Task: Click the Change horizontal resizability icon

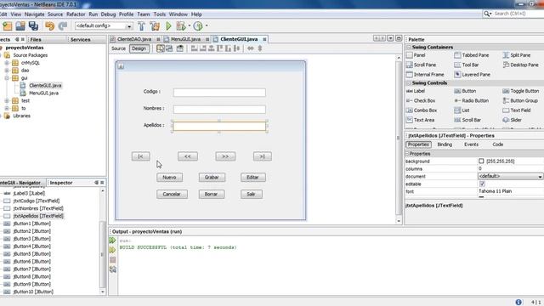Action: coord(251,48)
